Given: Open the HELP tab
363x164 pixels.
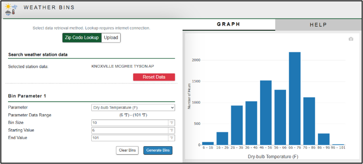Looking at the screenshot, I should coord(318,25).
